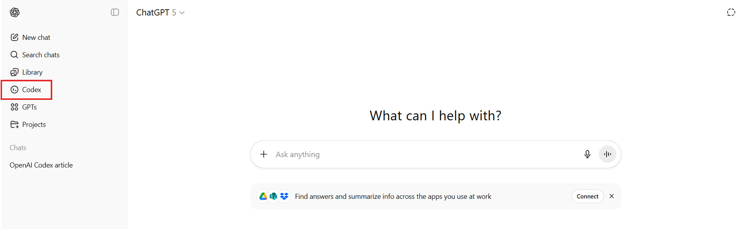
Task: Focus the Ask anything input field
Action: point(425,154)
